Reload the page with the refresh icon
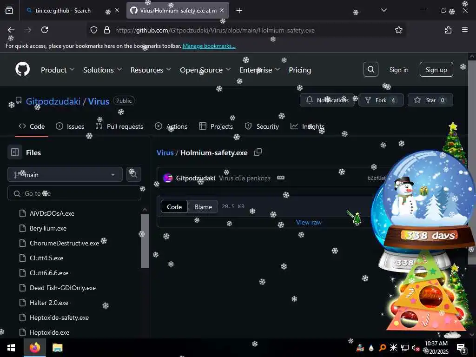The image size is (476, 357). coord(45,30)
